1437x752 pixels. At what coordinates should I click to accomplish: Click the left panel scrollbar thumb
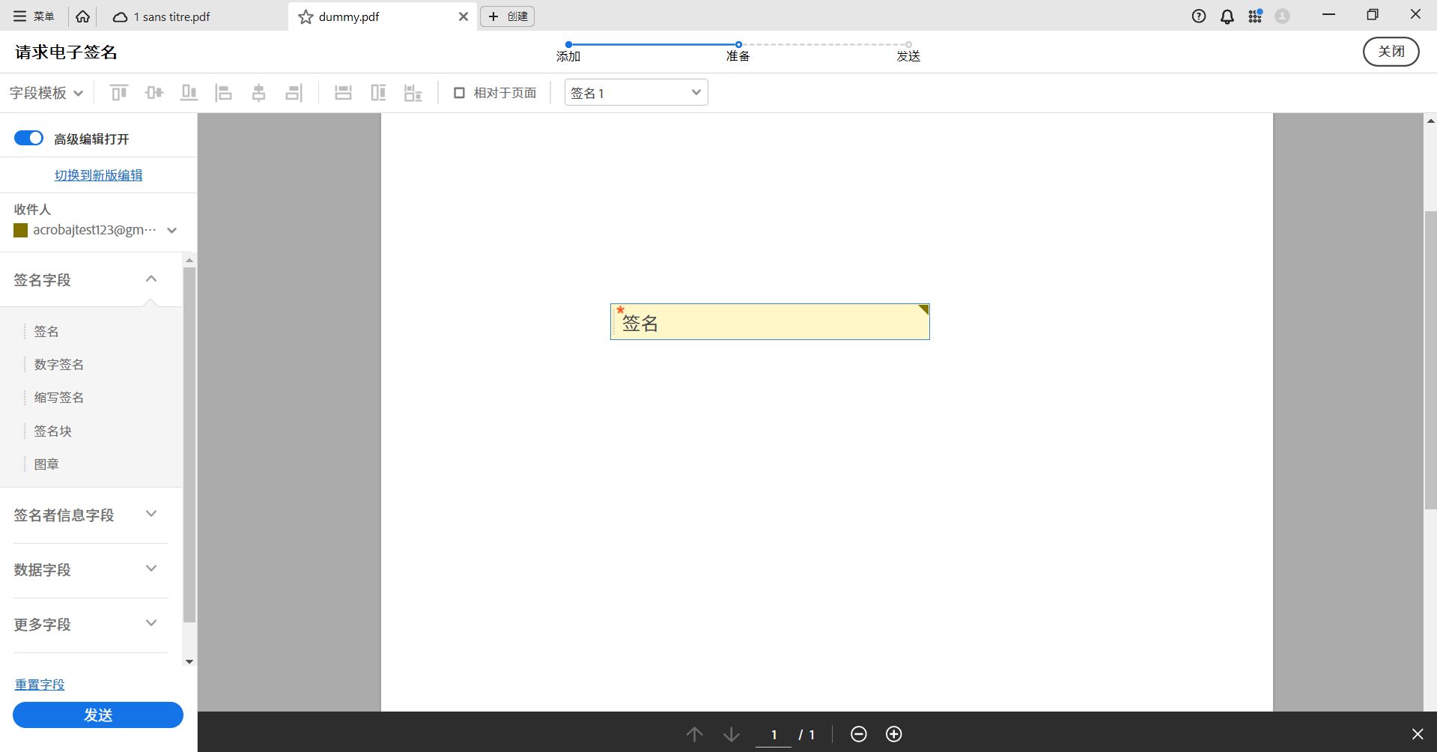coord(189,445)
